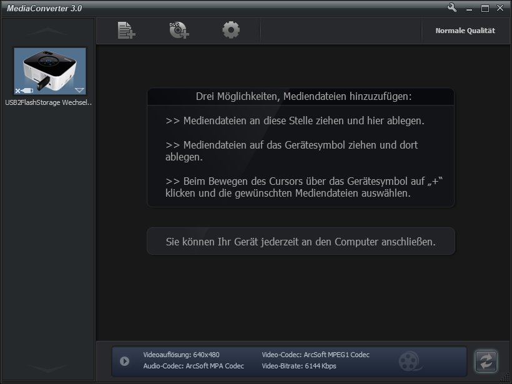Click the USB2FlashStorage Wechsel.. device label

coord(48,102)
